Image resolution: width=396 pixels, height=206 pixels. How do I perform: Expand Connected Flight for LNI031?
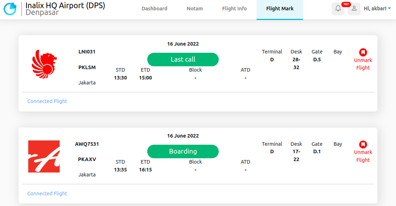click(47, 101)
